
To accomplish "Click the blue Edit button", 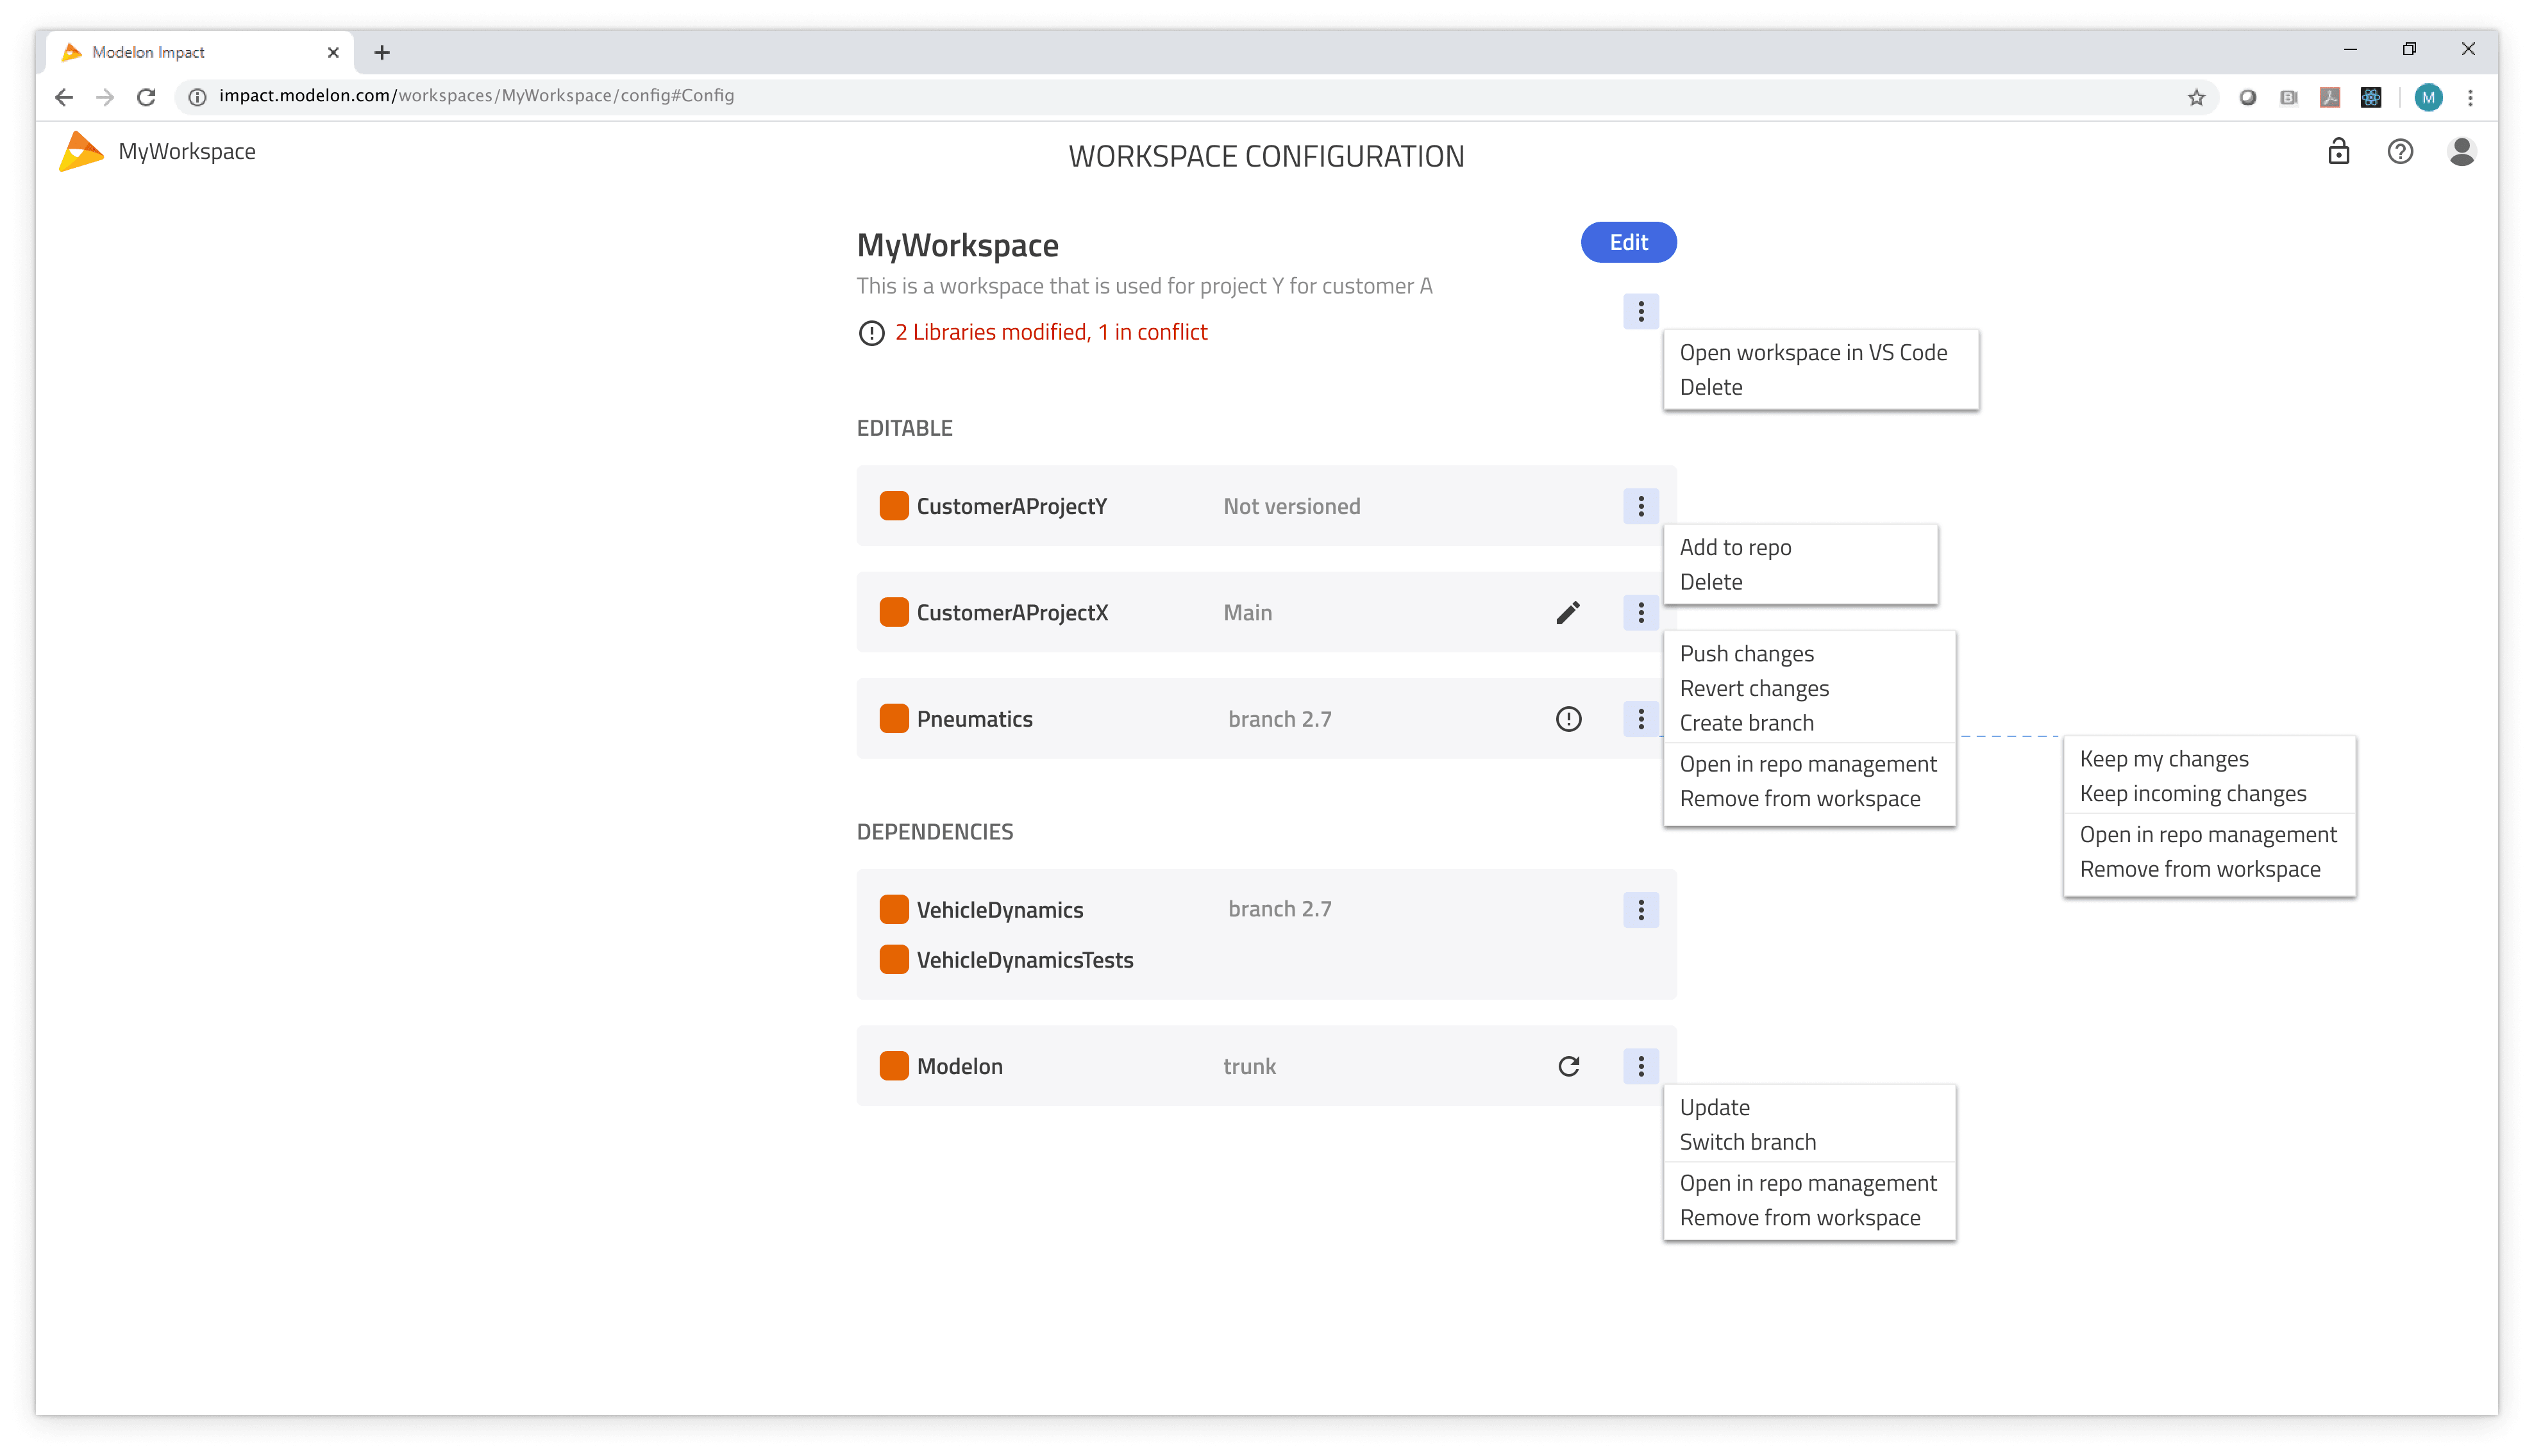I will coord(1627,243).
